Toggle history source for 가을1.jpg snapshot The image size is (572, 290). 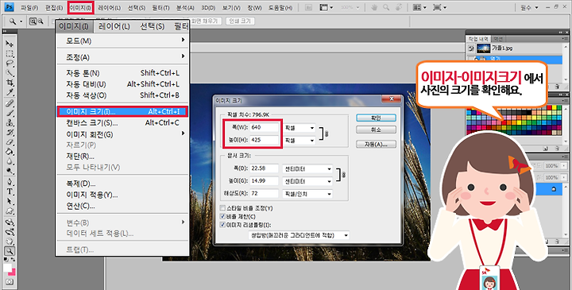coord(471,48)
